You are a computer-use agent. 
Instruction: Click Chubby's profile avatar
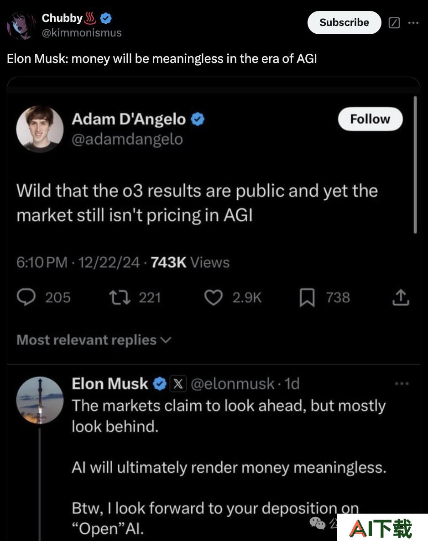click(21, 25)
